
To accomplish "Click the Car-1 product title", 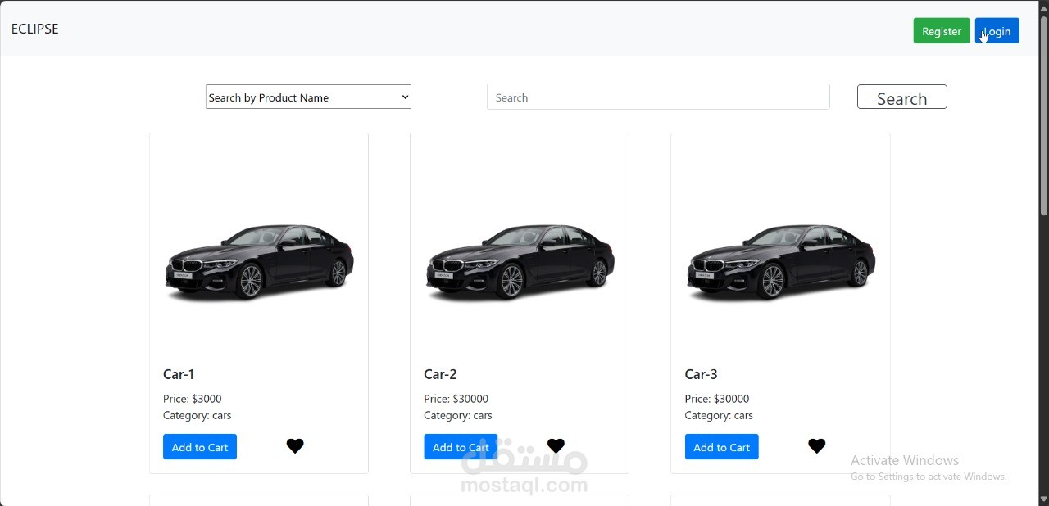I will point(179,374).
